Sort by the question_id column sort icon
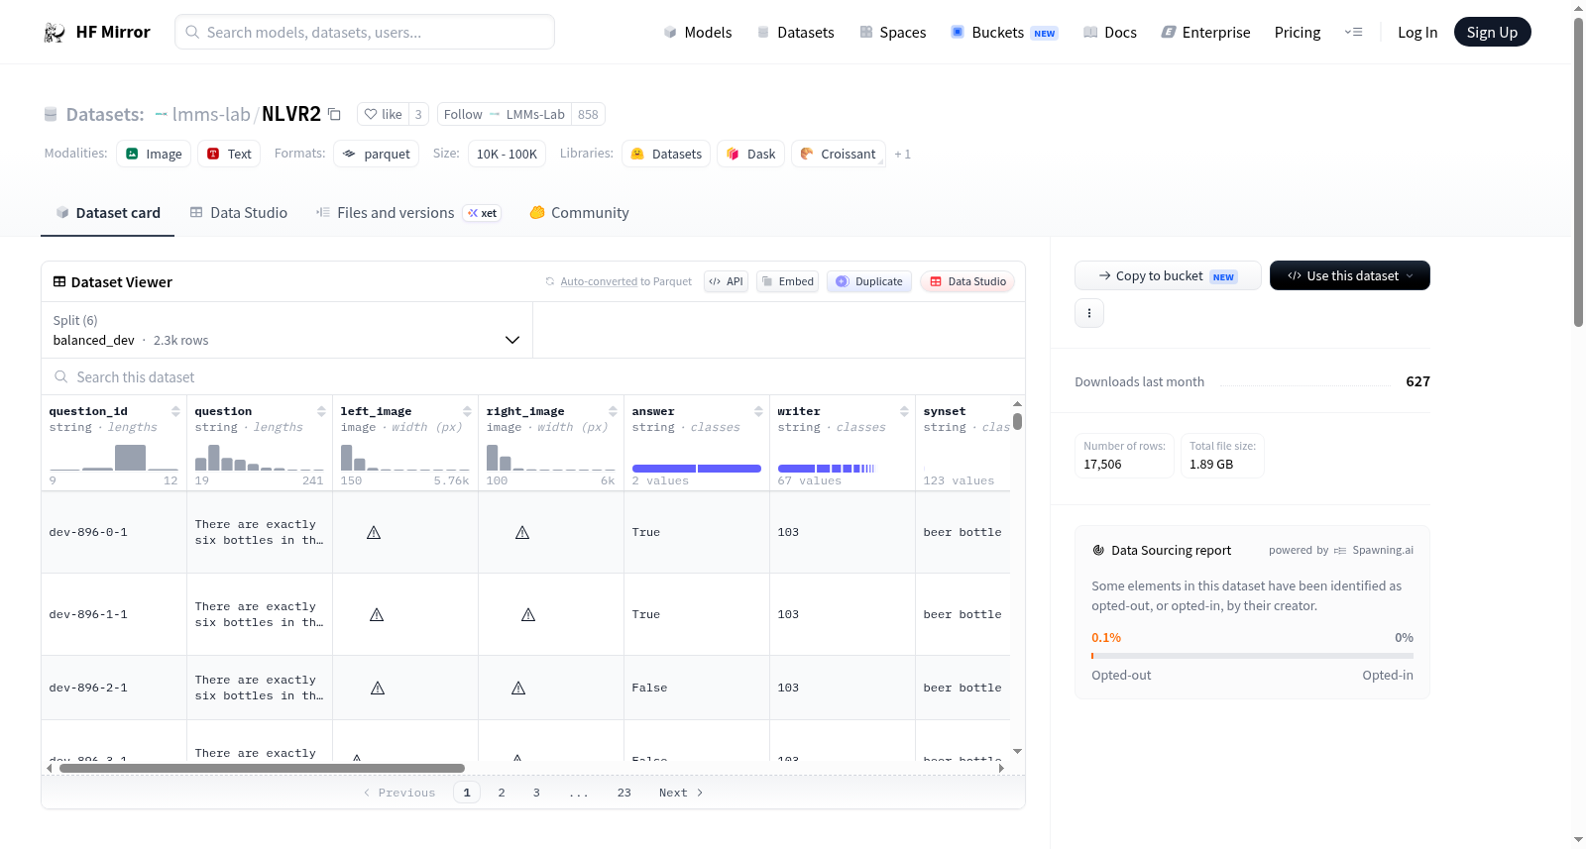 175,411
